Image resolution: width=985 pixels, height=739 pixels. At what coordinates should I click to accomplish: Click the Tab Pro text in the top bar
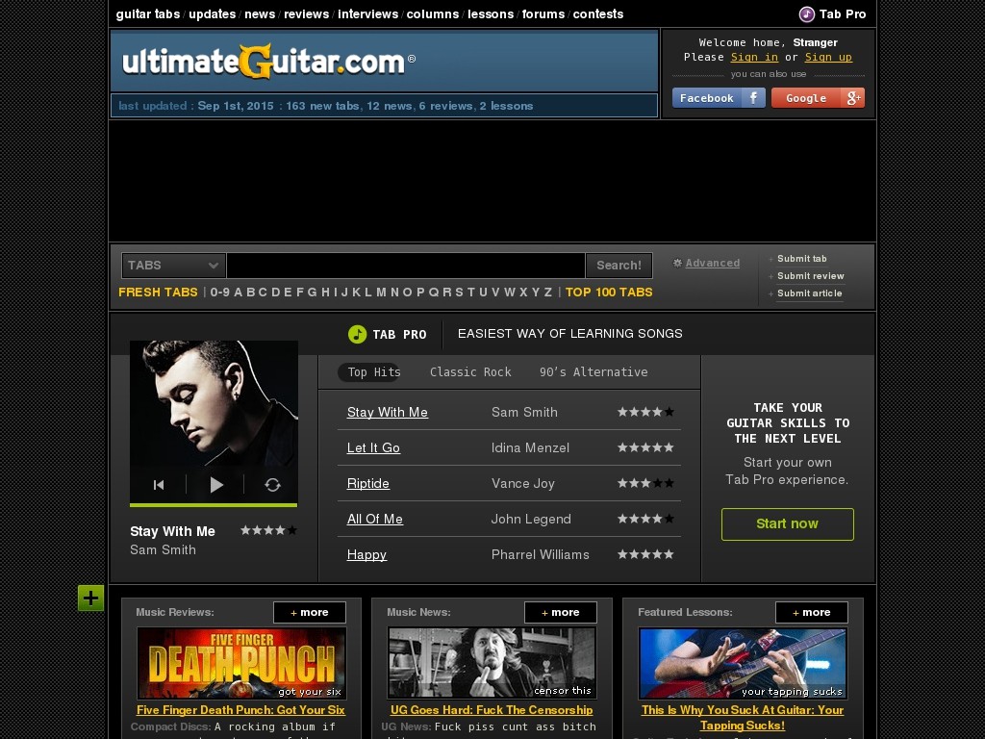pos(843,13)
